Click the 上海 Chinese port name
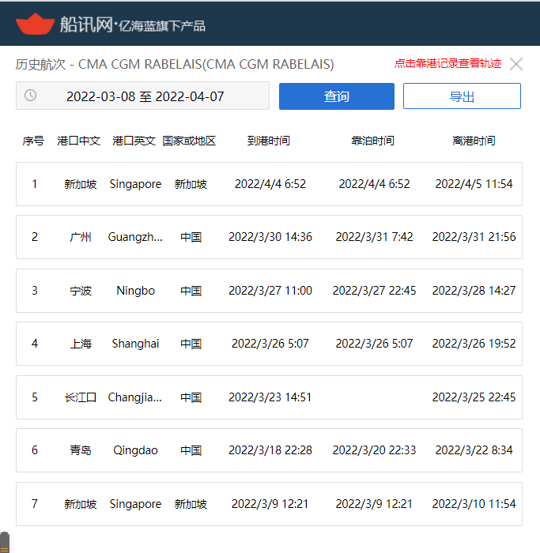Viewport: 540px width, 553px height. pos(81,344)
